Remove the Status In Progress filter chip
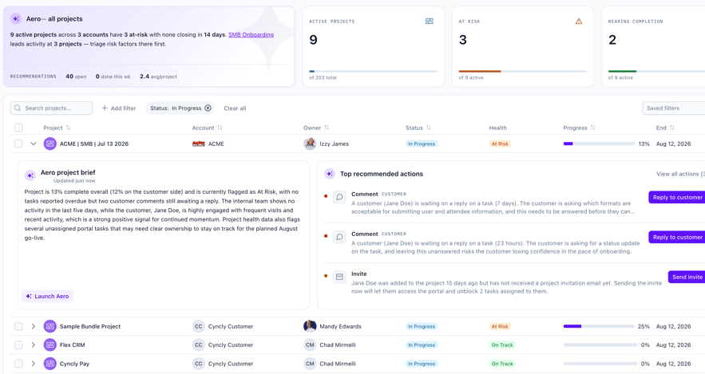Viewport: 705px width, 374px height. (x=208, y=108)
